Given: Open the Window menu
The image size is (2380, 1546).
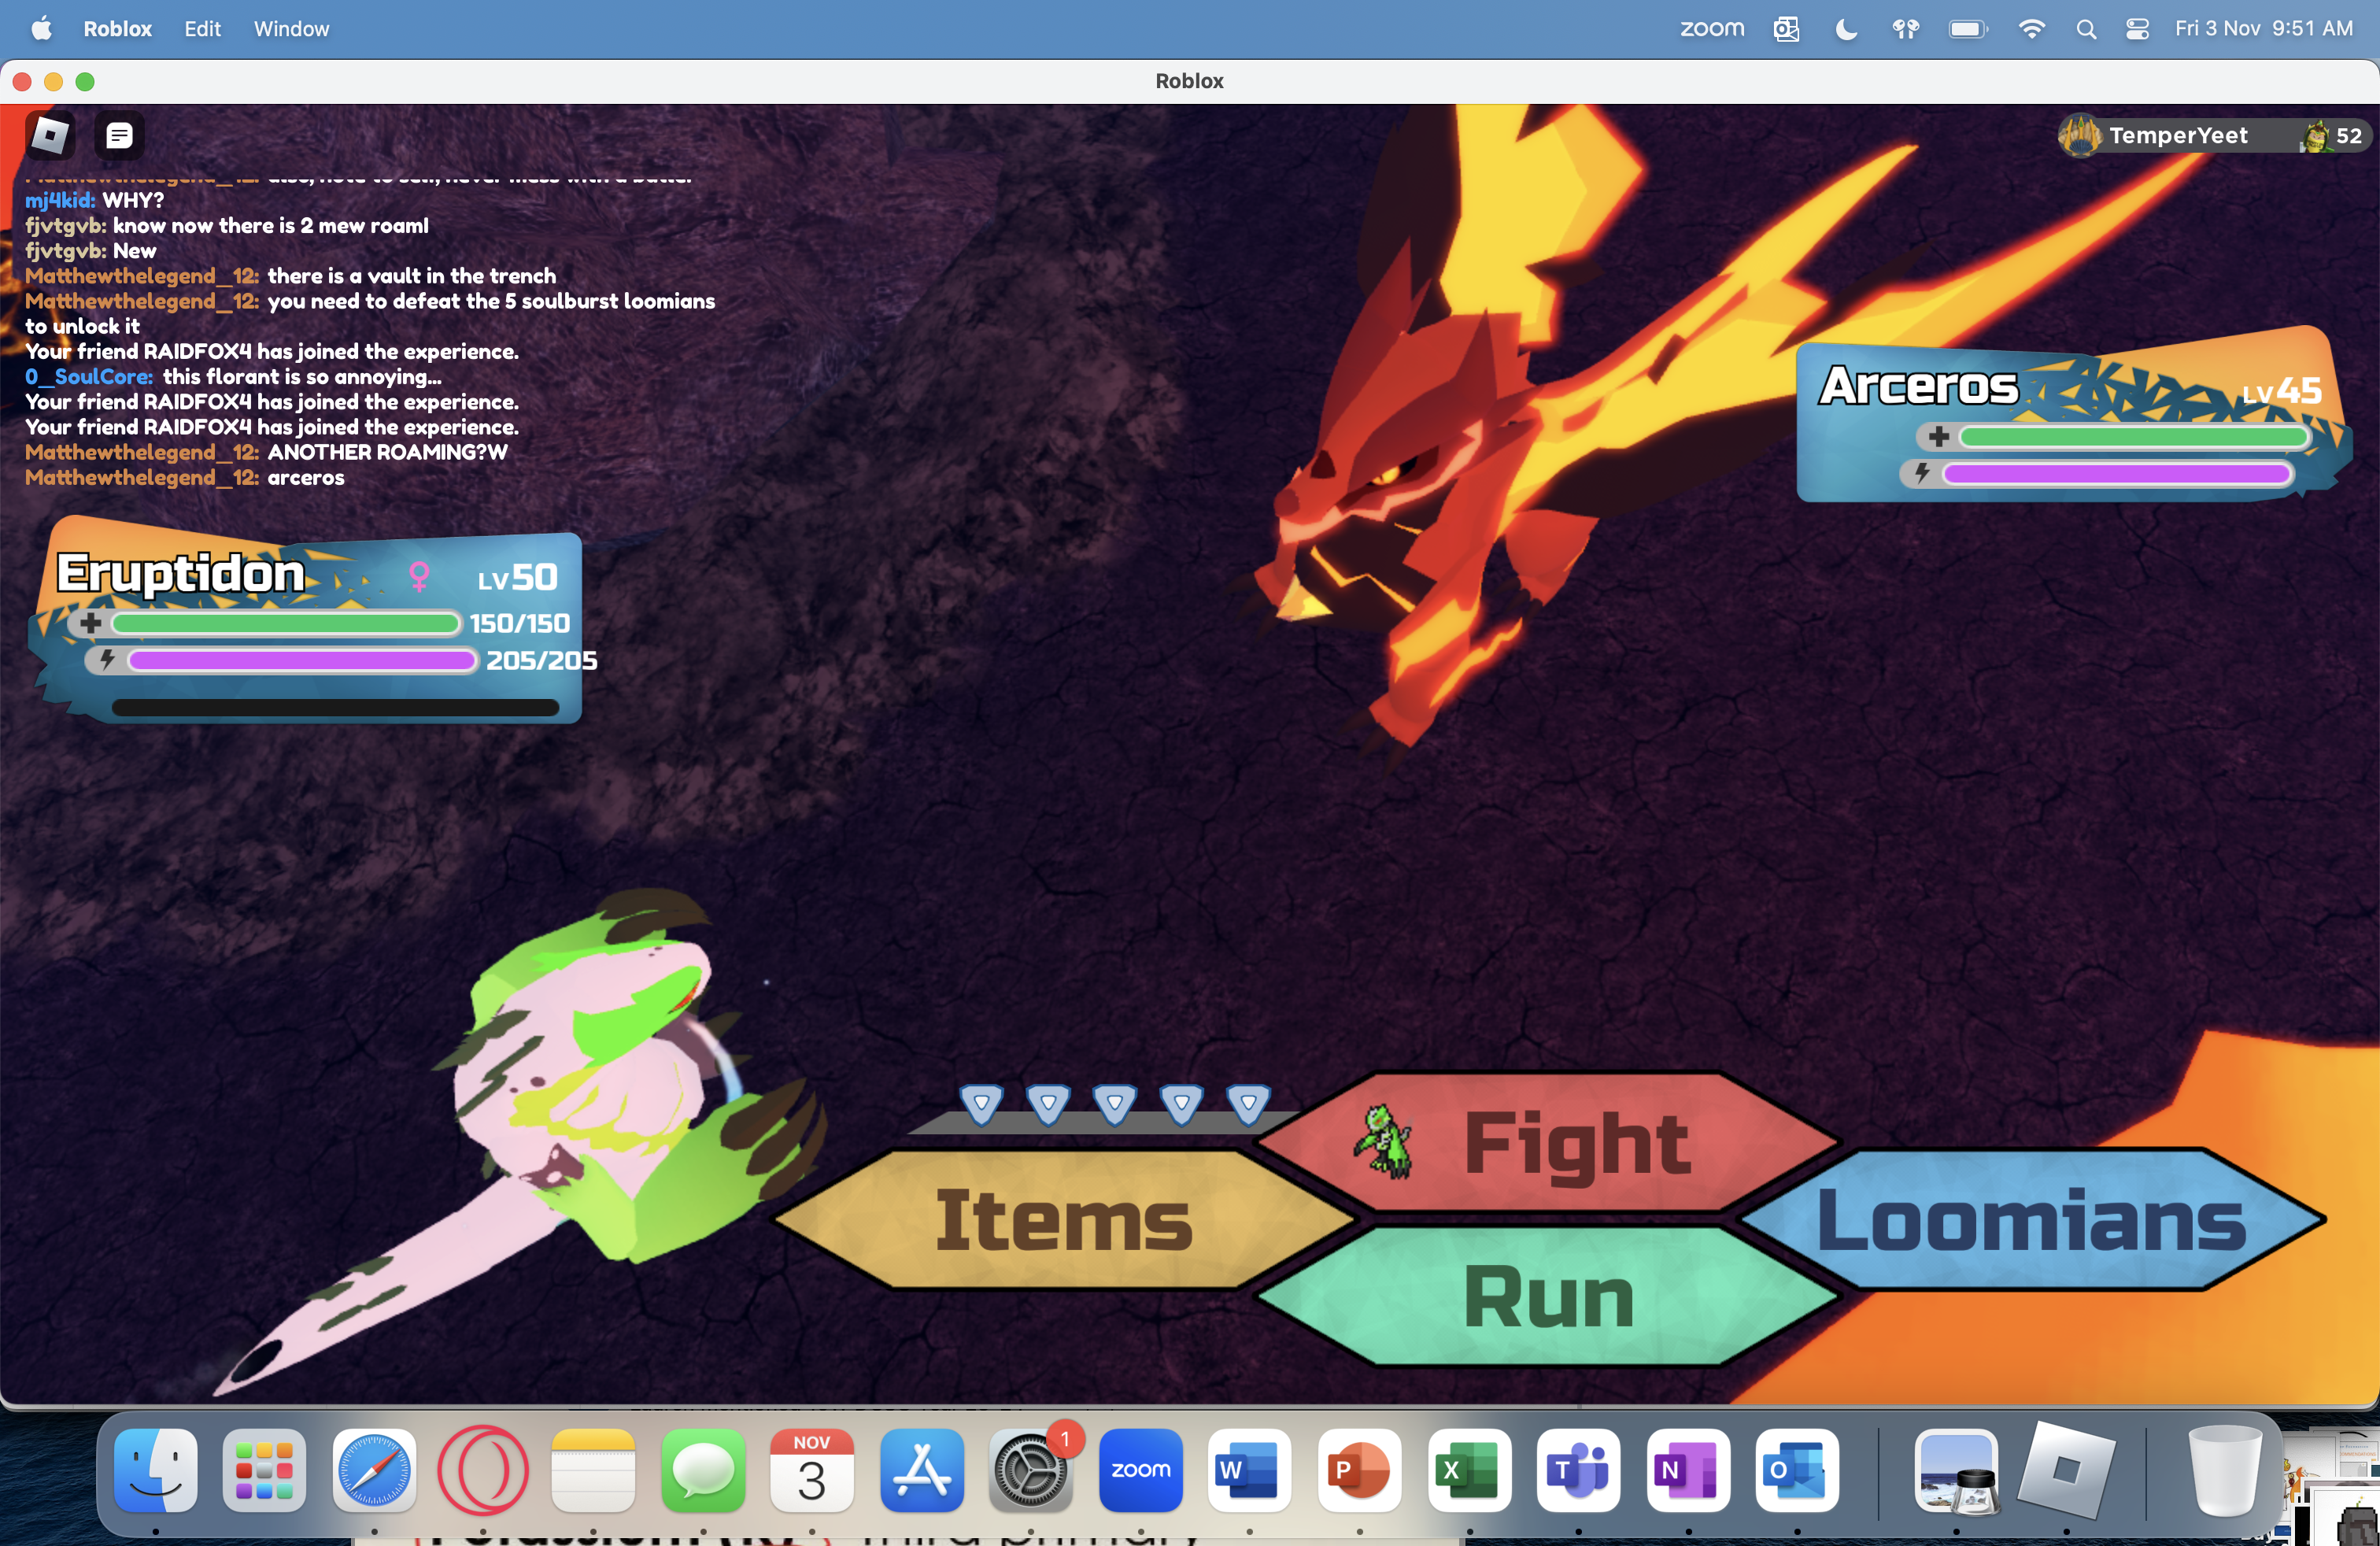Looking at the screenshot, I should pos(291,28).
